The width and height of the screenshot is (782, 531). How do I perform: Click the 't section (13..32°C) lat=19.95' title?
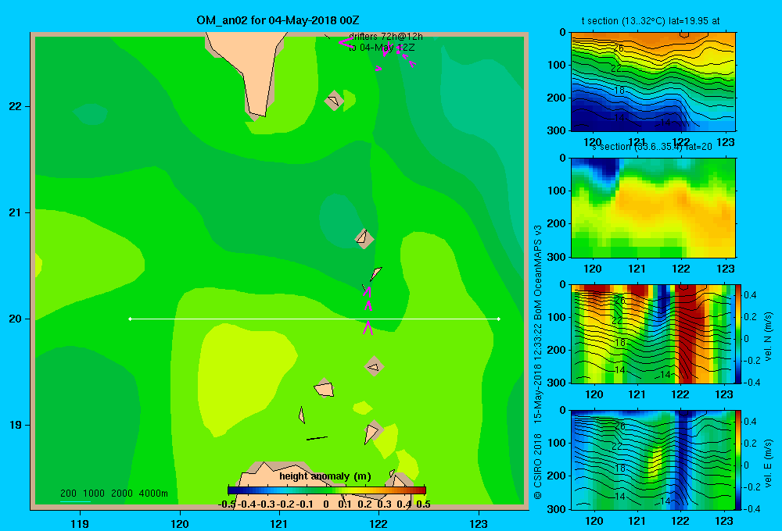651,21
